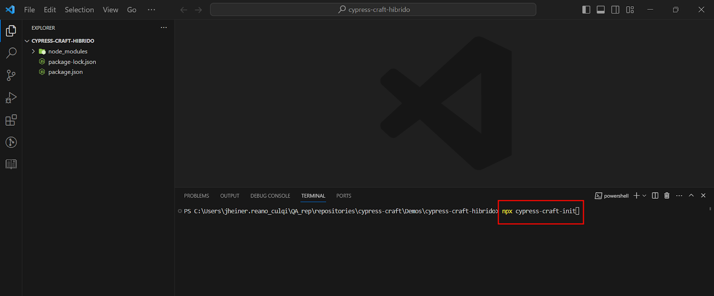The width and height of the screenshot is (714, 296).
Task: Toggle the primary side bar layout icon
Action: [x=586, y=9]
